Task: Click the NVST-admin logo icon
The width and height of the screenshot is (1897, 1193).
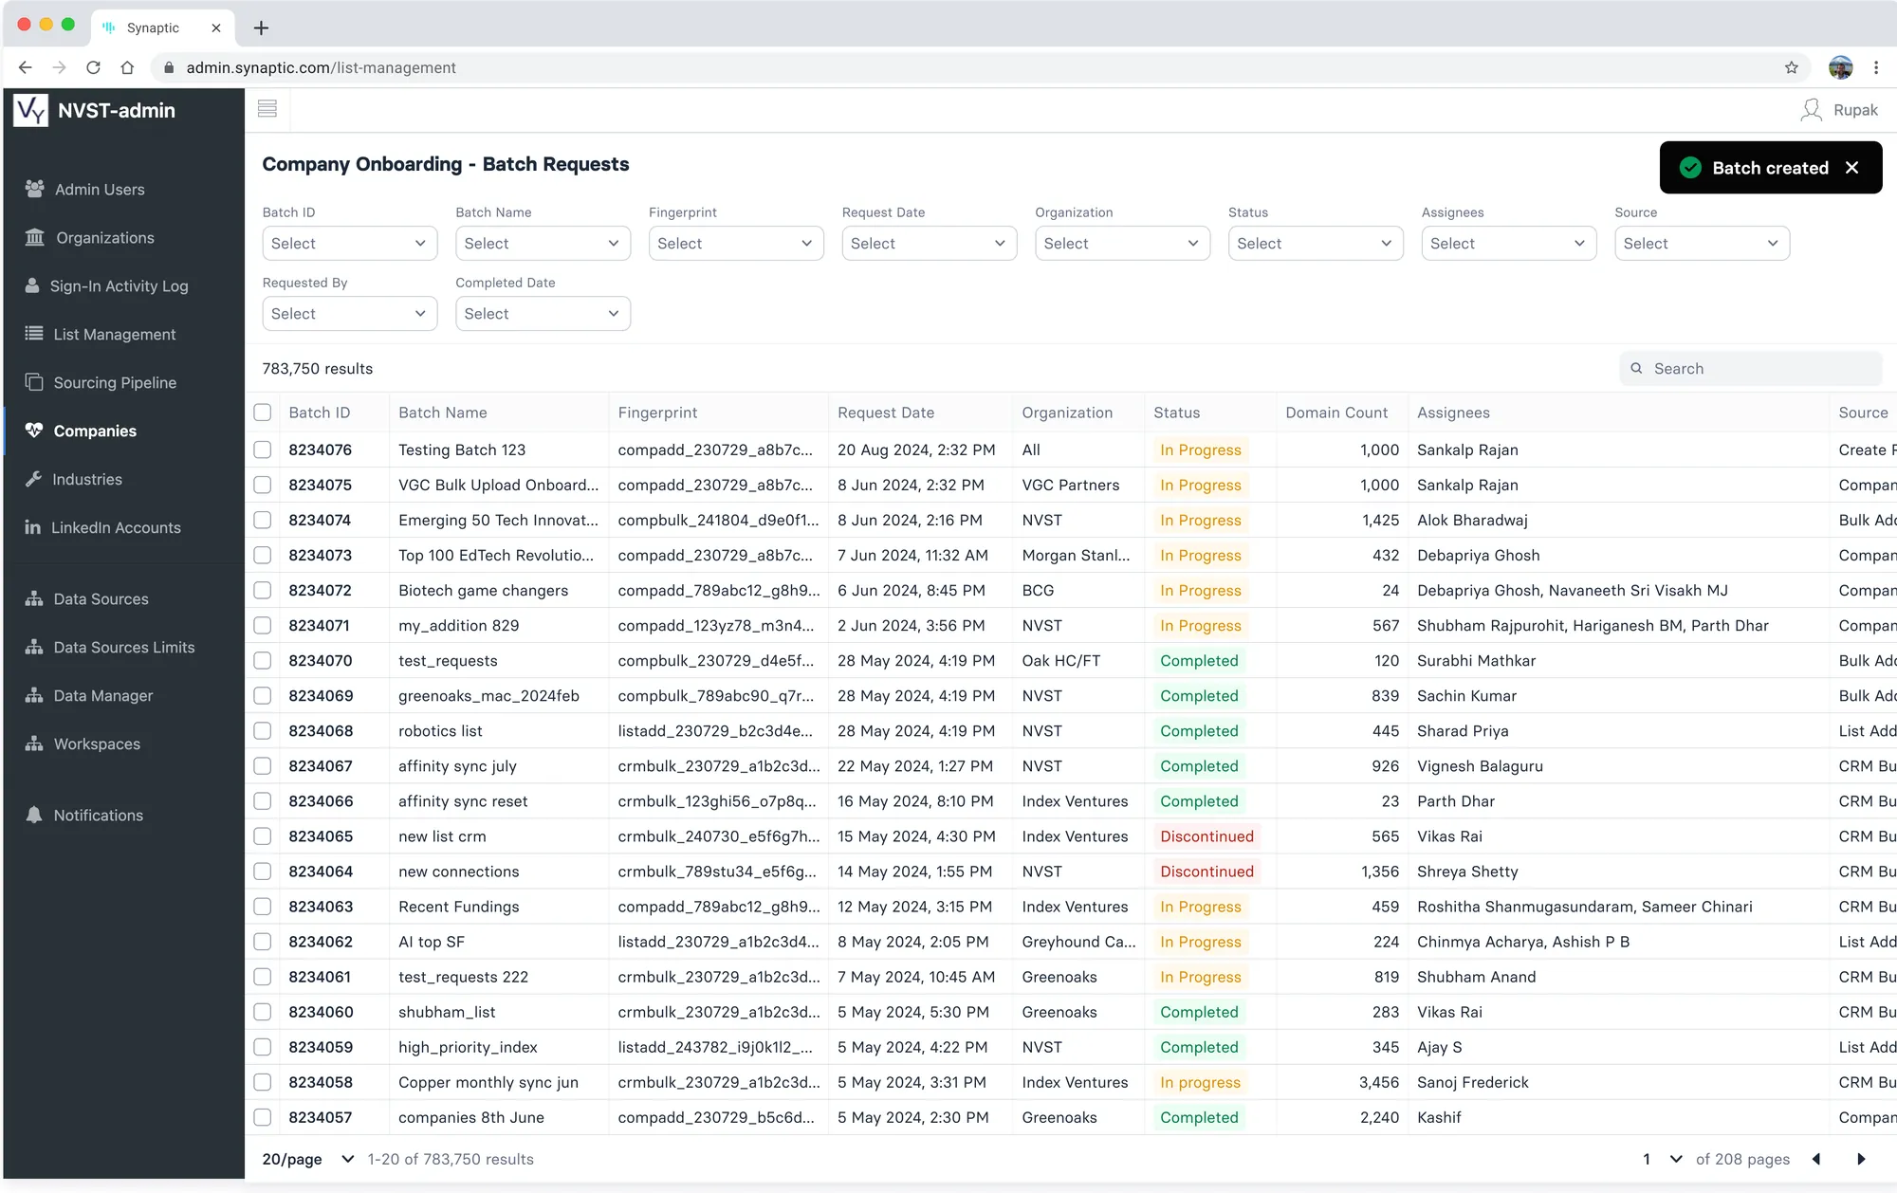Action: pyautogui.click(x=31, y=111)
